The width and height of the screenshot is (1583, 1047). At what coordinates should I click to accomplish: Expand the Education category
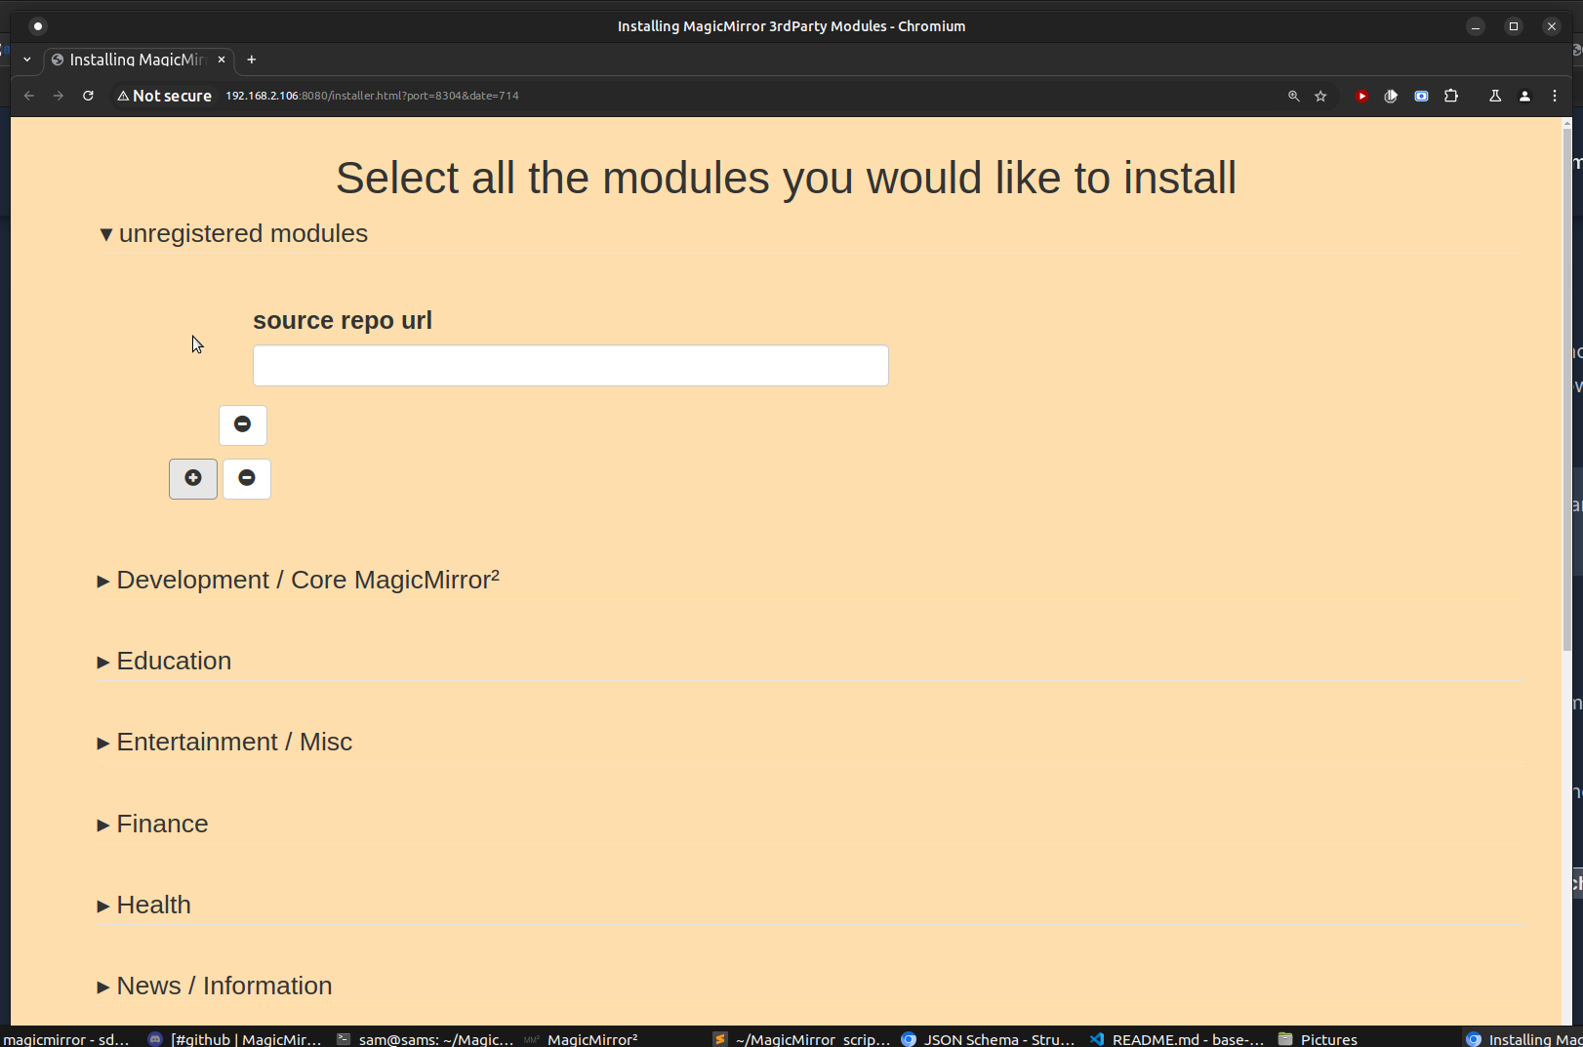164,661
